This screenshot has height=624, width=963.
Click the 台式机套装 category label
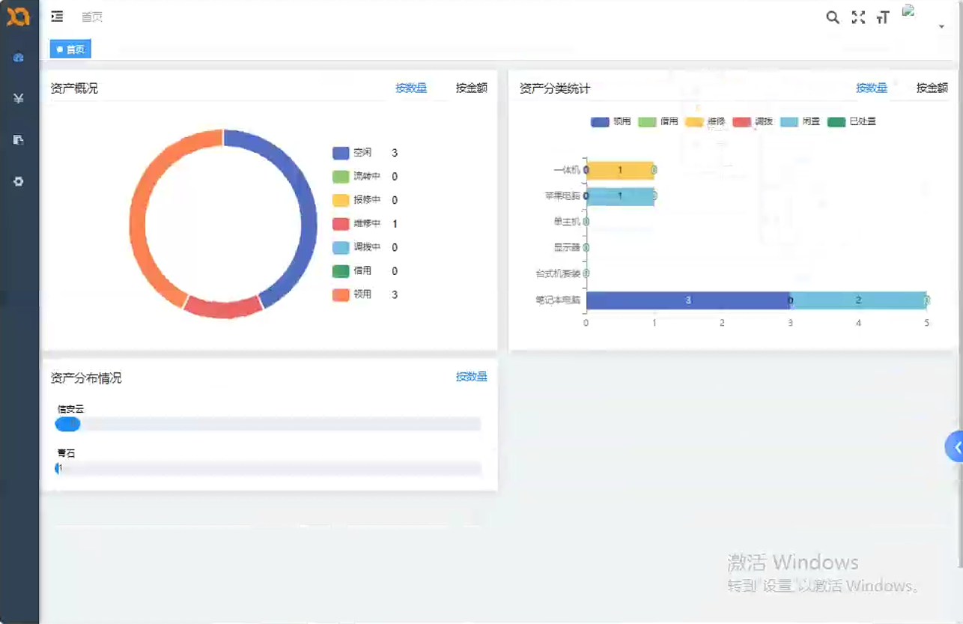coord(558,273)
